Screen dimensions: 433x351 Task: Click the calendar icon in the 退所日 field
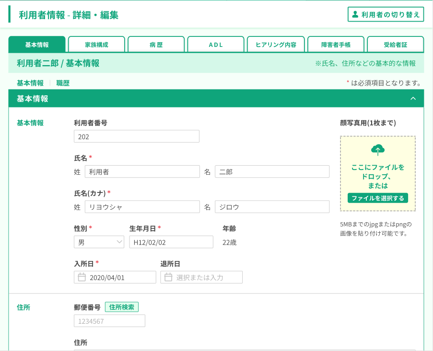tap(168, 277)
